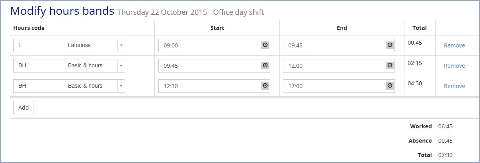480x163 pixels.
Task: Click clock icon in 12:00 end field
Action: (390, 65)
